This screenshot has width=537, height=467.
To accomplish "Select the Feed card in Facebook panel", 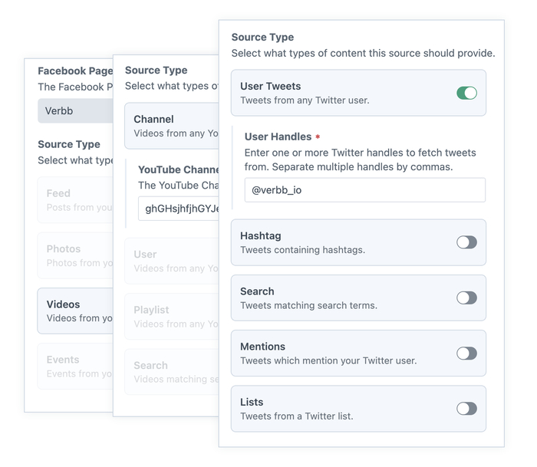I will click(x=75, y=200).
